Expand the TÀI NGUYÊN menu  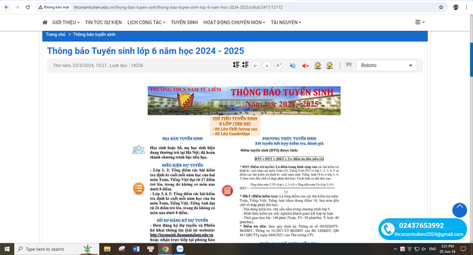pyautogui.click(x=286, y=22)
